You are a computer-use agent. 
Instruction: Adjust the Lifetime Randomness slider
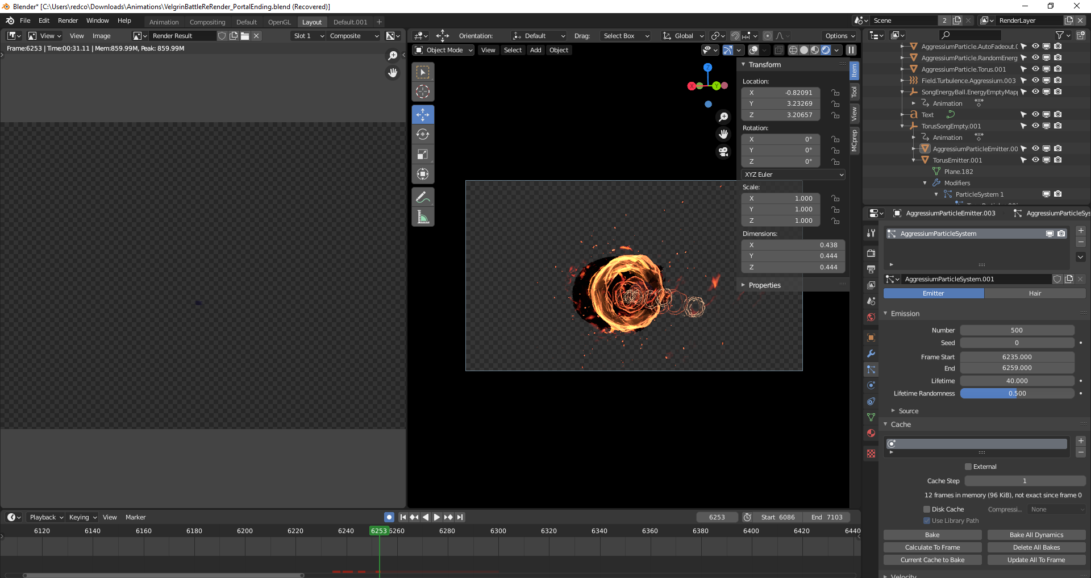(x=1017, y=393)
